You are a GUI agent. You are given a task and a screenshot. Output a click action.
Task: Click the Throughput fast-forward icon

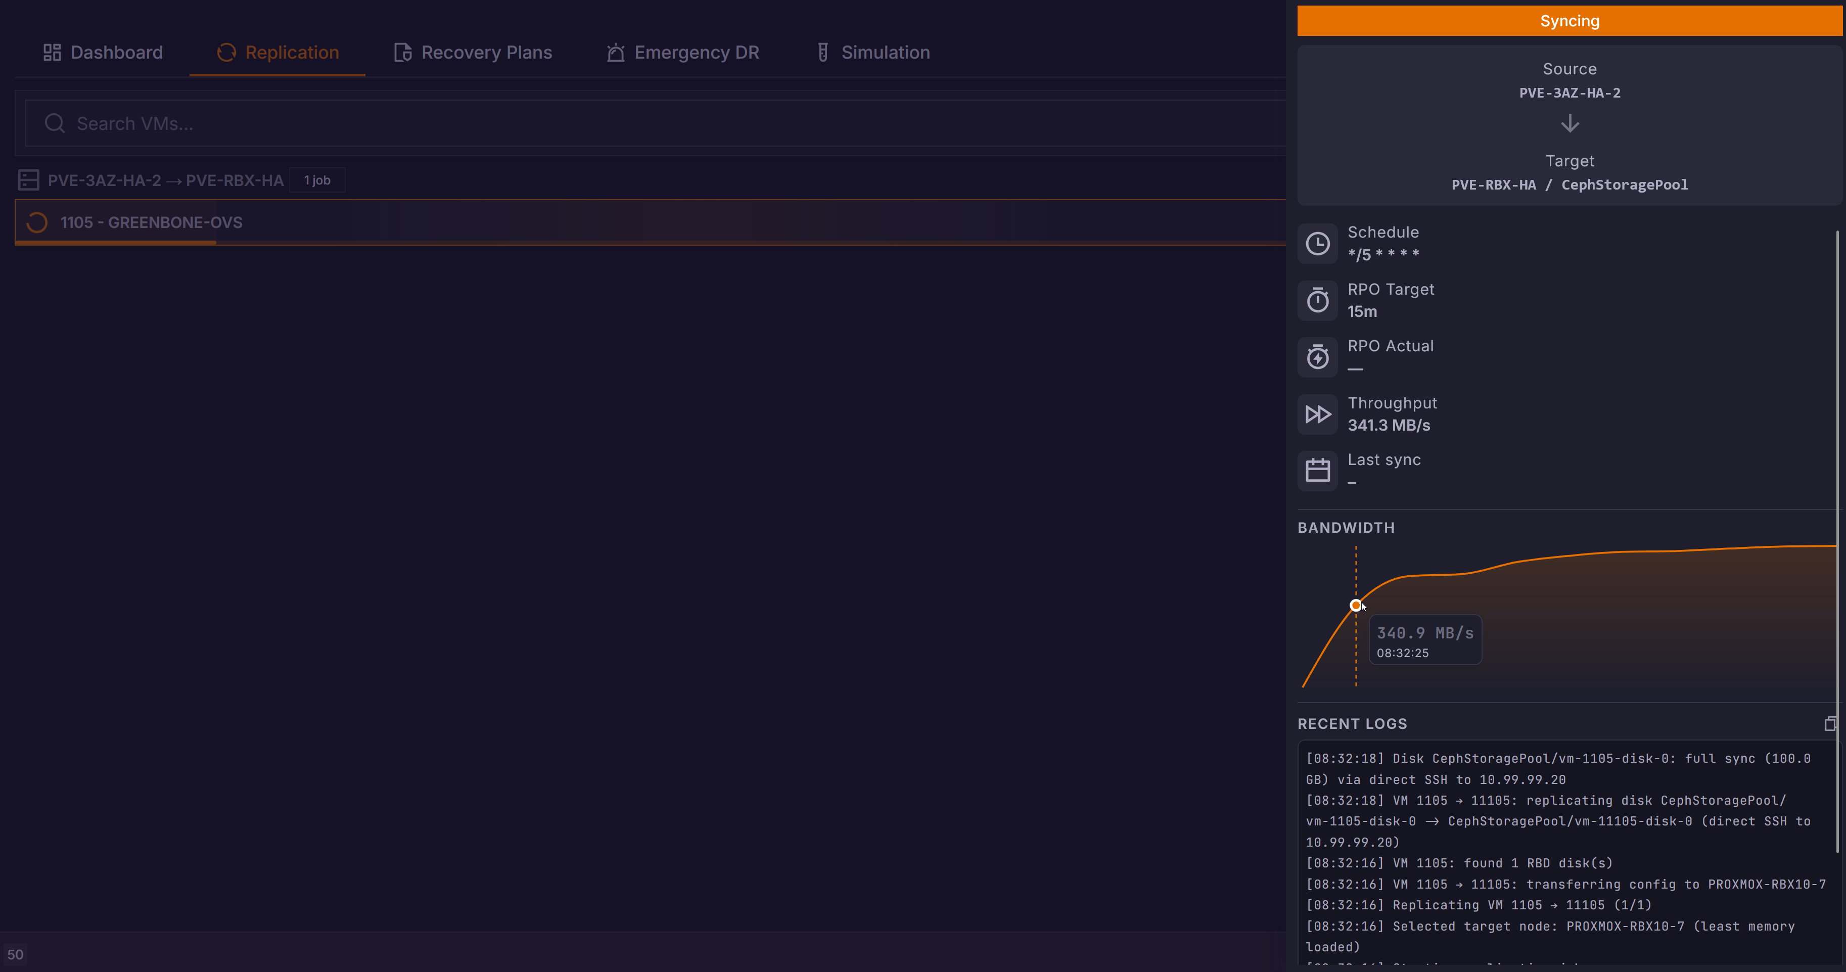[x=1317, y=414]
